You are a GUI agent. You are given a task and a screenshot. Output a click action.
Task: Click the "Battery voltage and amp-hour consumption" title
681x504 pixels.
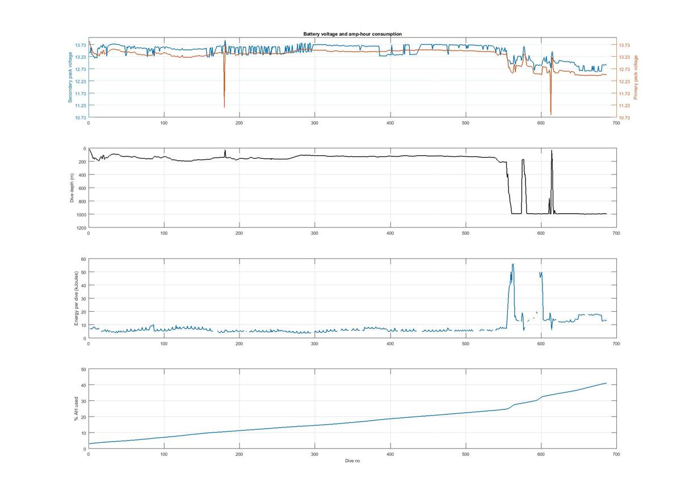pos(352,34)
